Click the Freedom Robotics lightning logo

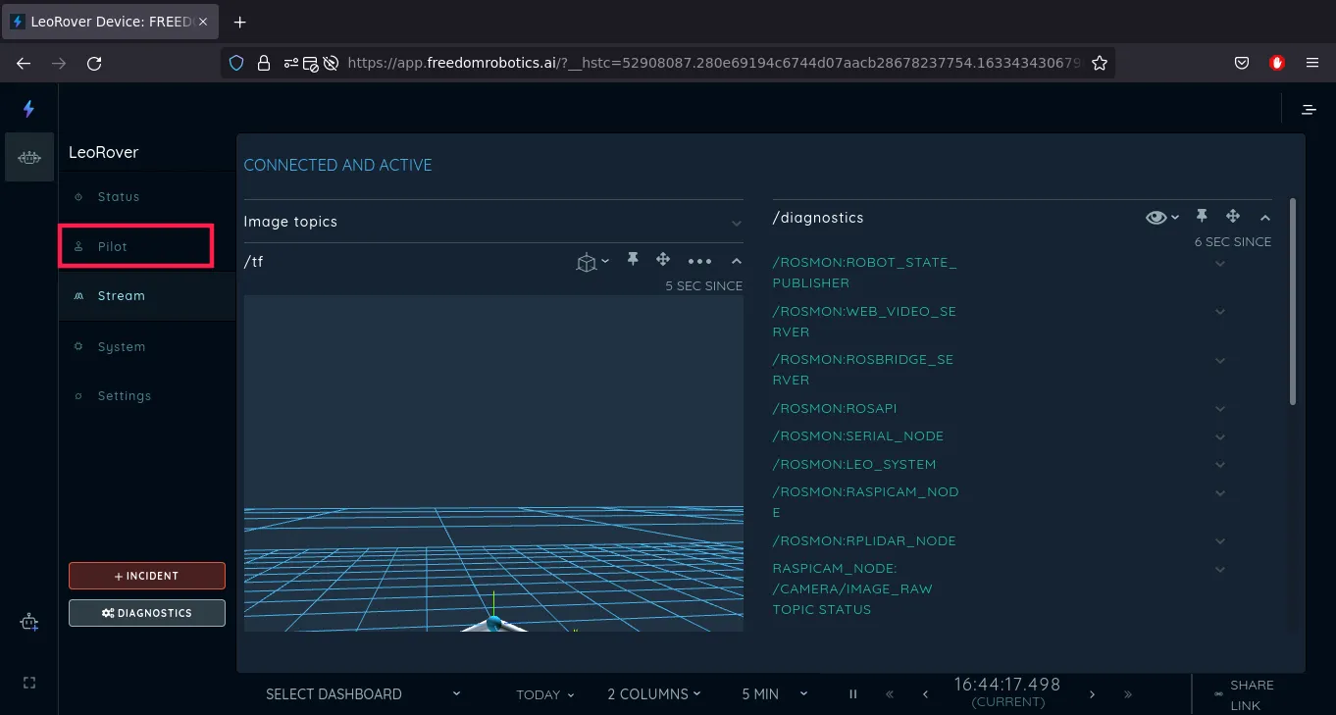click(28, 109)
